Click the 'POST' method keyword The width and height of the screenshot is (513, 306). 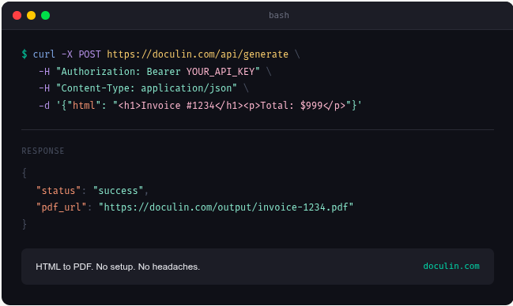[x=89, y=54]
